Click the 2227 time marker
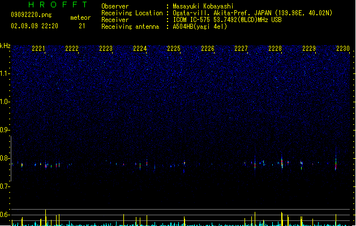 coord(241,49)
